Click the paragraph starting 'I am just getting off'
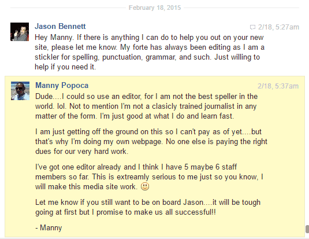 [x=151, y=141]
